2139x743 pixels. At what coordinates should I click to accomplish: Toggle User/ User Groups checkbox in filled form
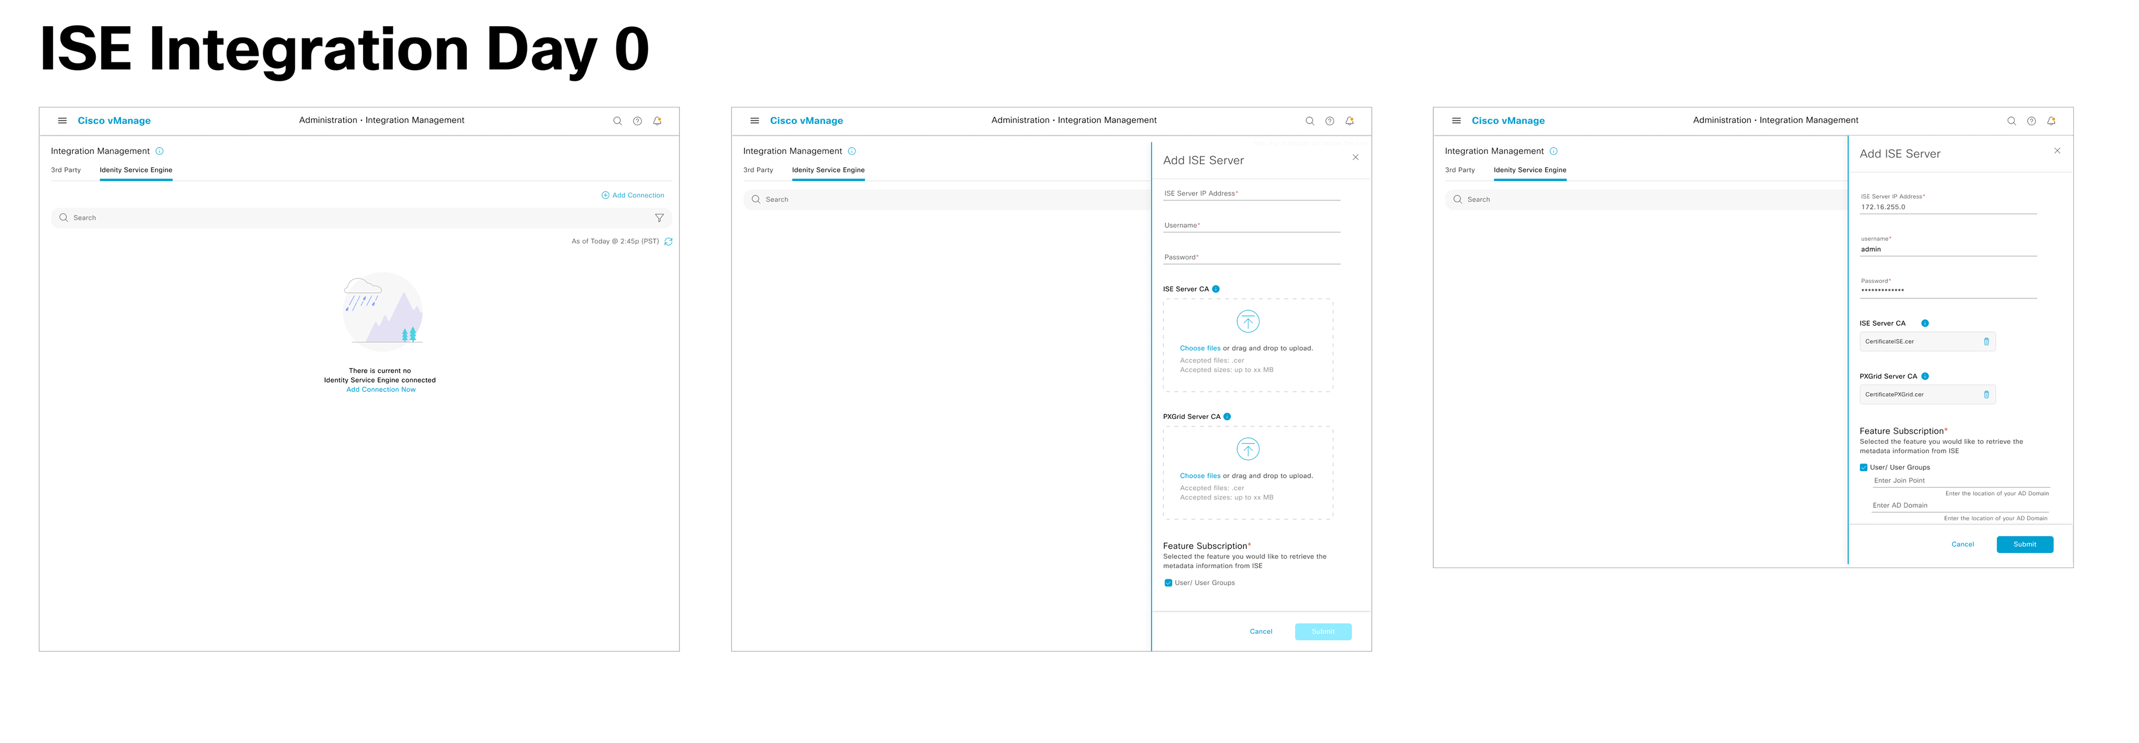pos(1864,468)
